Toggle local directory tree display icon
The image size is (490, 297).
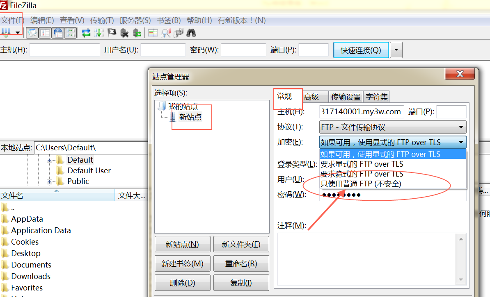pyautogui.click(x=45, y=33)
